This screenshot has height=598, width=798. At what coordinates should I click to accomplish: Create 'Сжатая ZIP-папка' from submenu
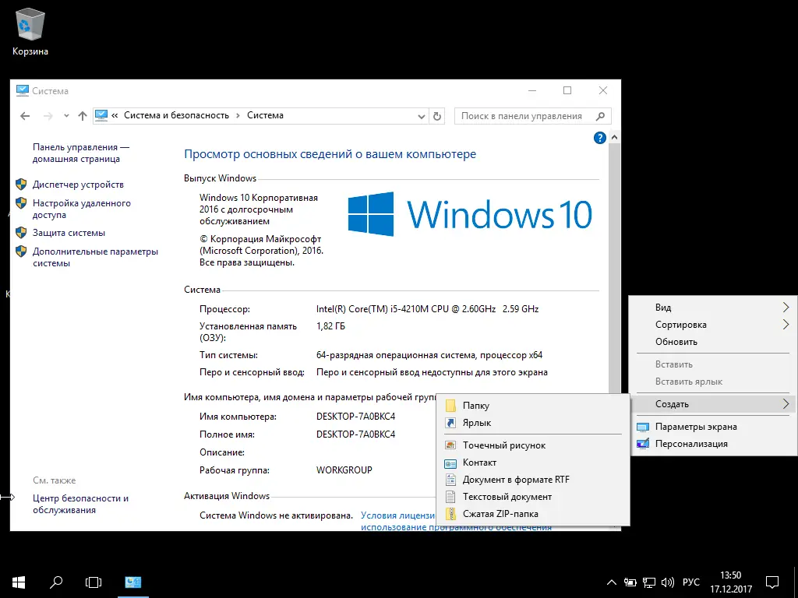533,514
